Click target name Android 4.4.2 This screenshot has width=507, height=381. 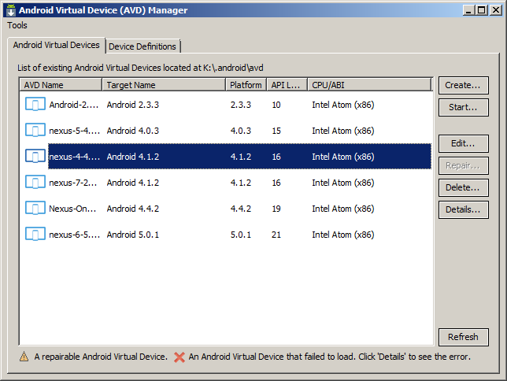(133, 209)
